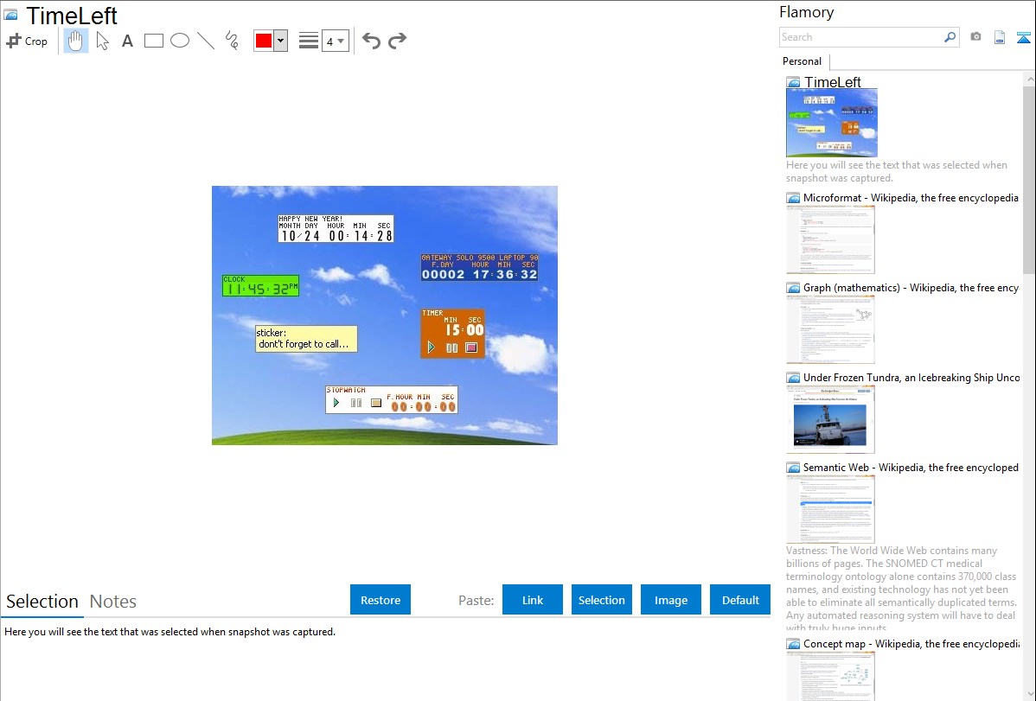Click the sidebar TimeLeft entry window icon
Image resolution: width=1036 pixels, height=701 pixels.
point(793,82)
